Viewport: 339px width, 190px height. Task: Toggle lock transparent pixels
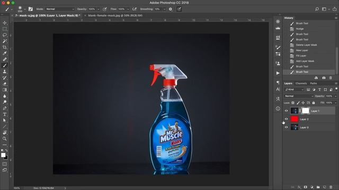click(293, 103)
